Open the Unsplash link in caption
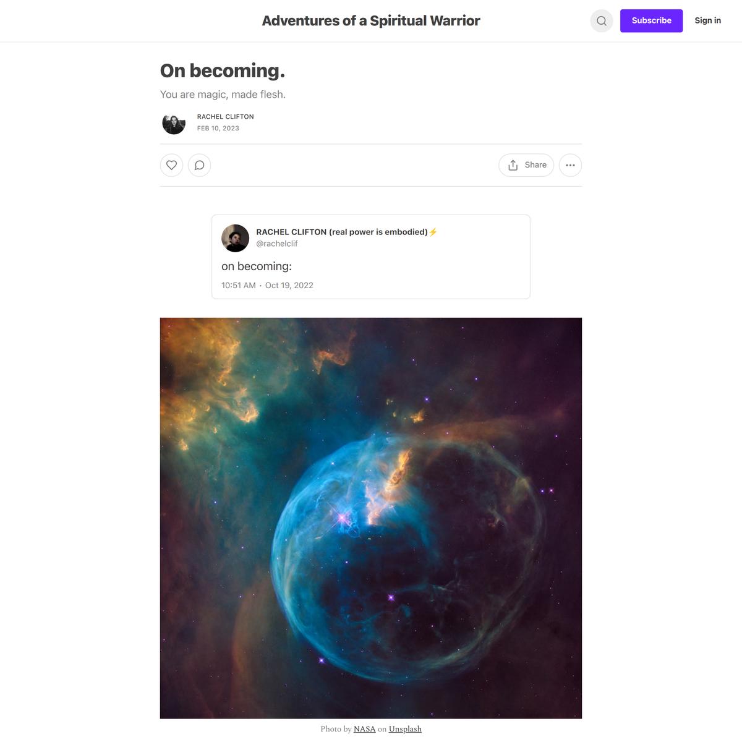Image resolution: width=742 pixels, height=742 pixels. (405, 729)
